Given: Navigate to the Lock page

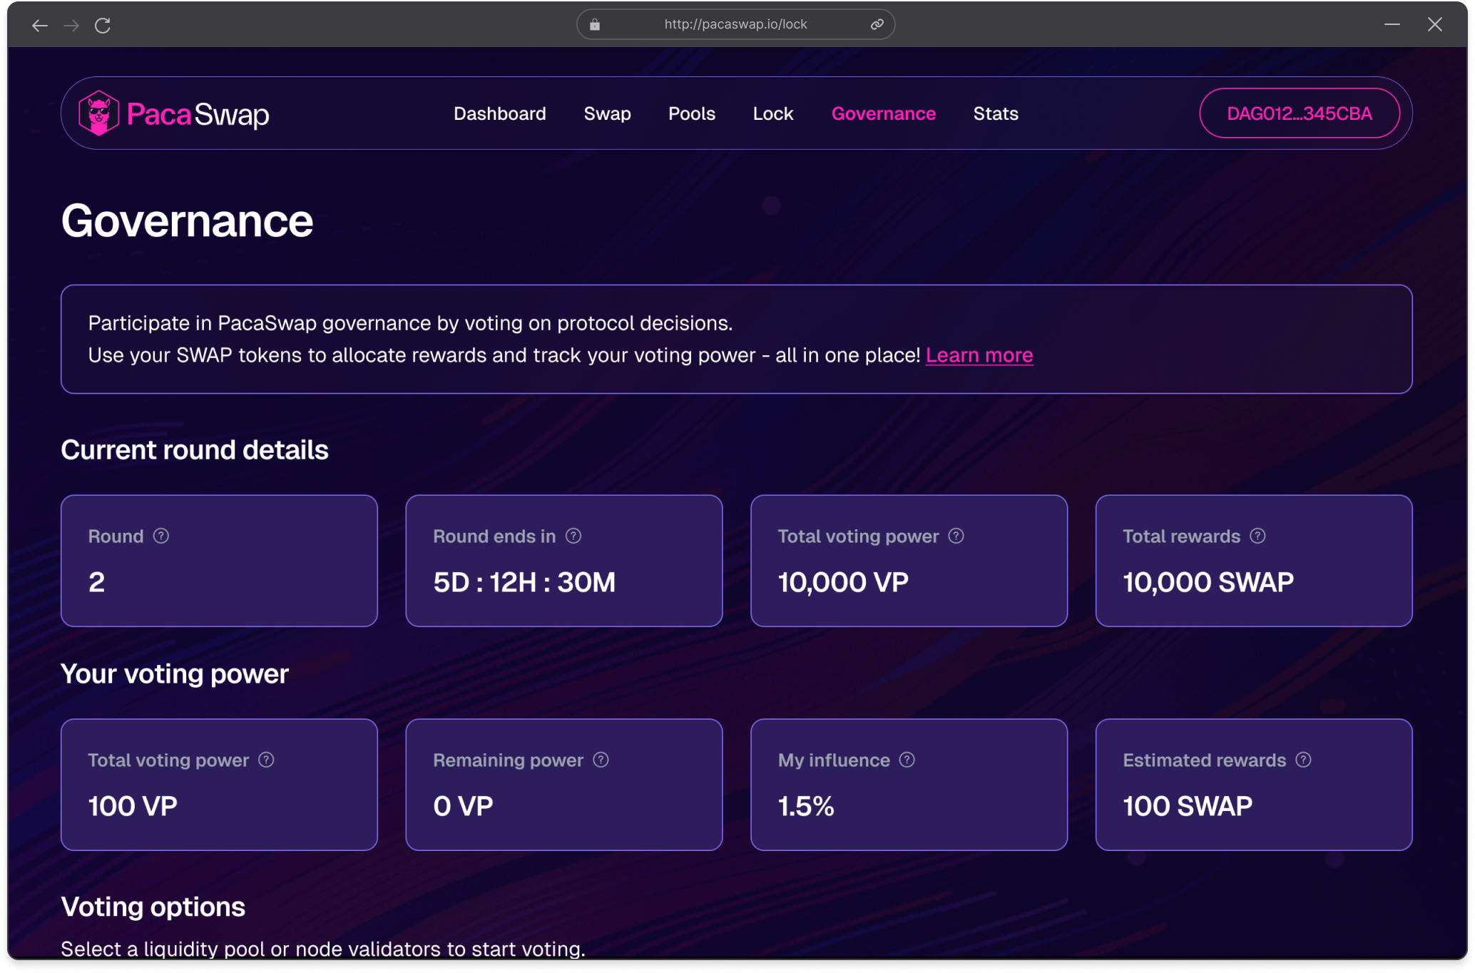Looking at the screenshot, I should pos(772,113).
